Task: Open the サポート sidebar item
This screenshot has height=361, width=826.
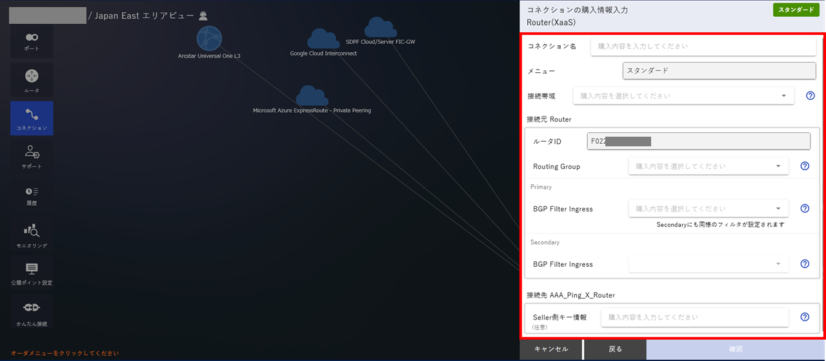Action: coord(32,157)
